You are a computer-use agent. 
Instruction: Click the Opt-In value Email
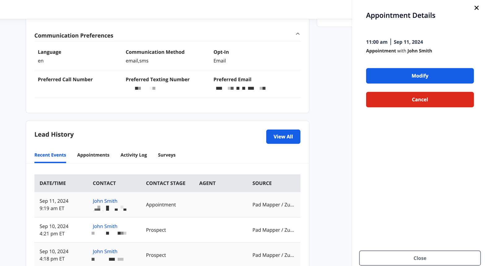coord(219,61)
